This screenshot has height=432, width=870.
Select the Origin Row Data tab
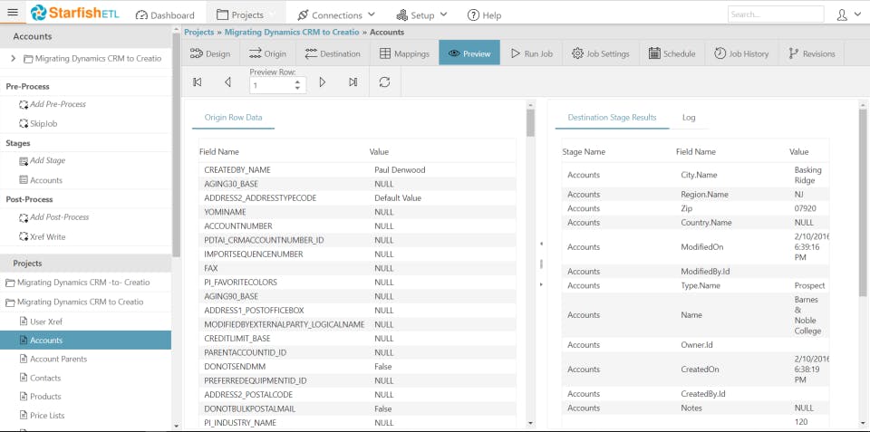pyautogui.click(x=234, y=118)
